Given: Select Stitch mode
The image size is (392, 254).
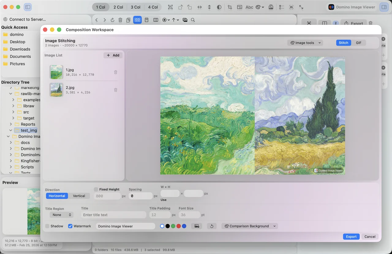Looking at the screenshot, I should pos(344,43).
